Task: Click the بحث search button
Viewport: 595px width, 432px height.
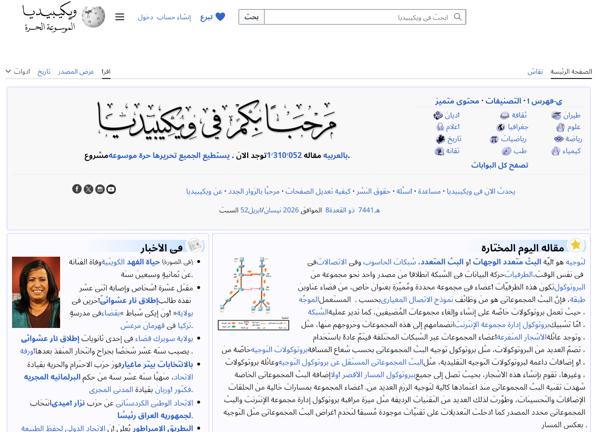Action: (x=252, y=17)
